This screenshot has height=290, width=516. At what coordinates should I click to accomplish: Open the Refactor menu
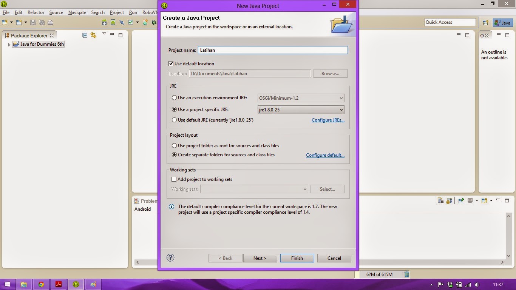[36, 12]
